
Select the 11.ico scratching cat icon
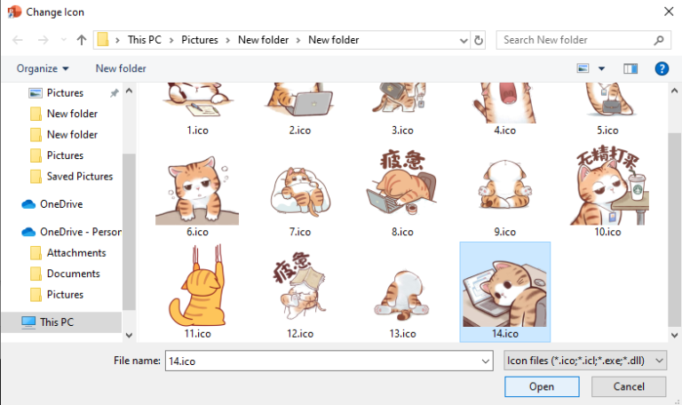[197, 291]
